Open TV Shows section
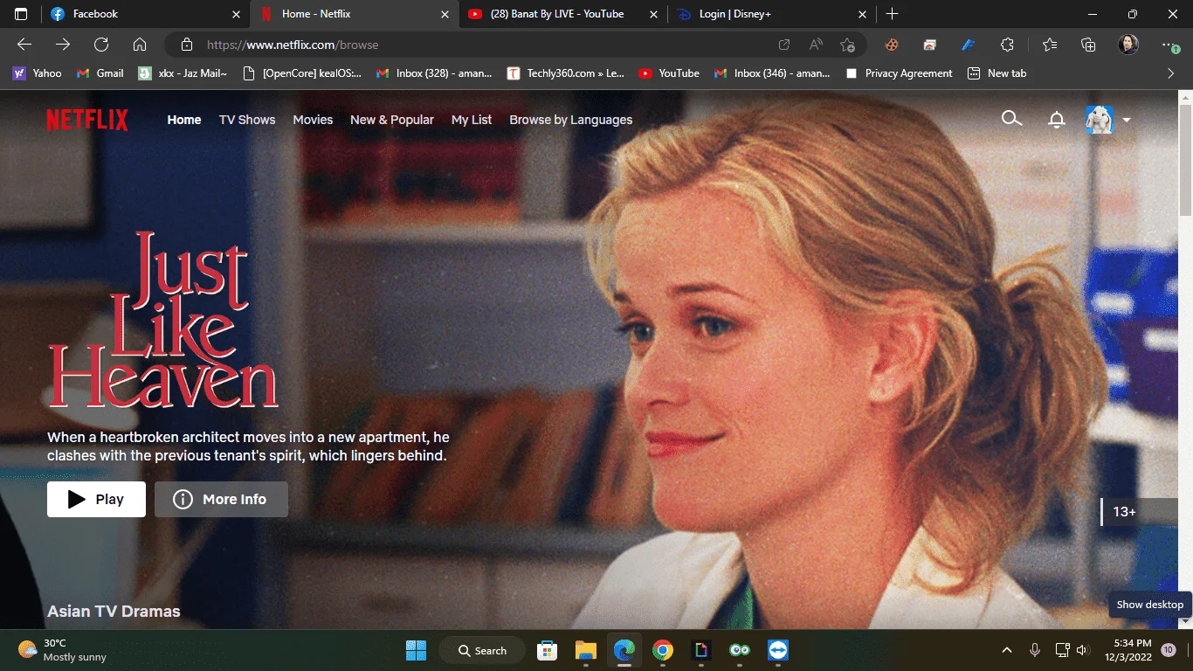 click(x=247, y=120)
